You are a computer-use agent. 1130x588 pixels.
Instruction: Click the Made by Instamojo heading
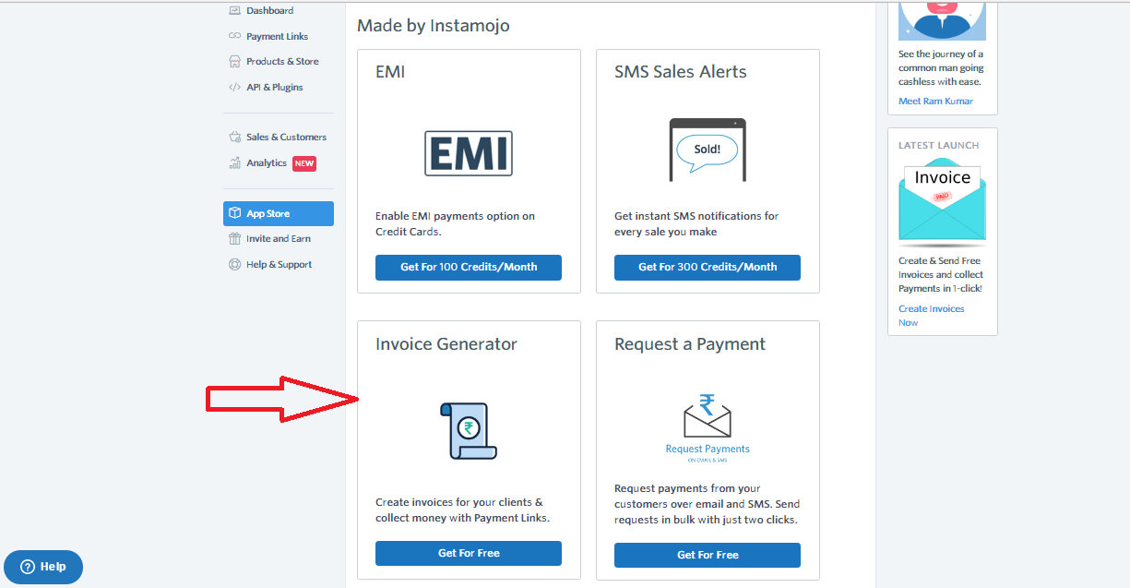[x=434, y=26]
